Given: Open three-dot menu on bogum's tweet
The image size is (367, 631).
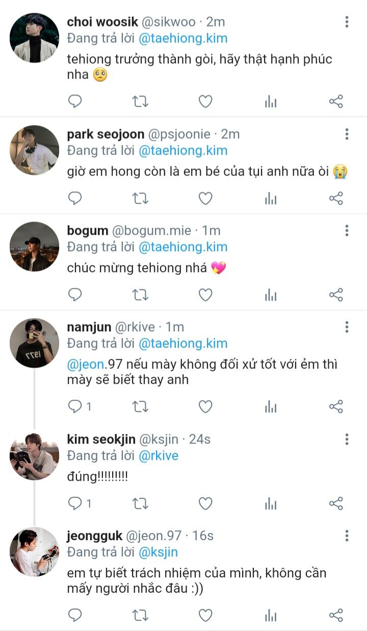Looking at the screenshot, I should click(347, 231).
